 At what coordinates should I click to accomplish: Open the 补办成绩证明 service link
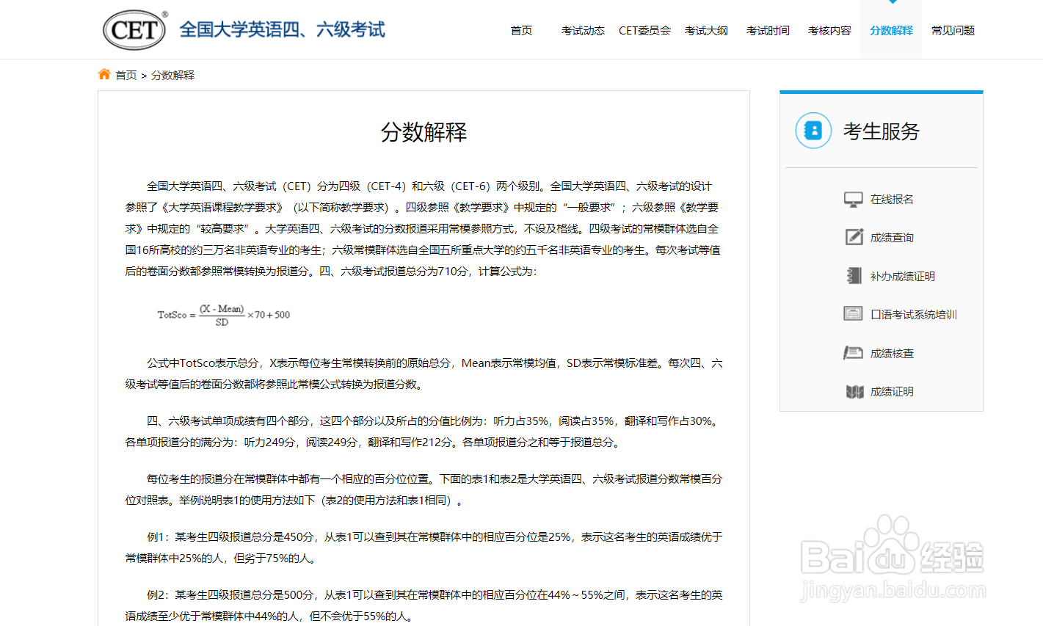click(x=903, y=277)
